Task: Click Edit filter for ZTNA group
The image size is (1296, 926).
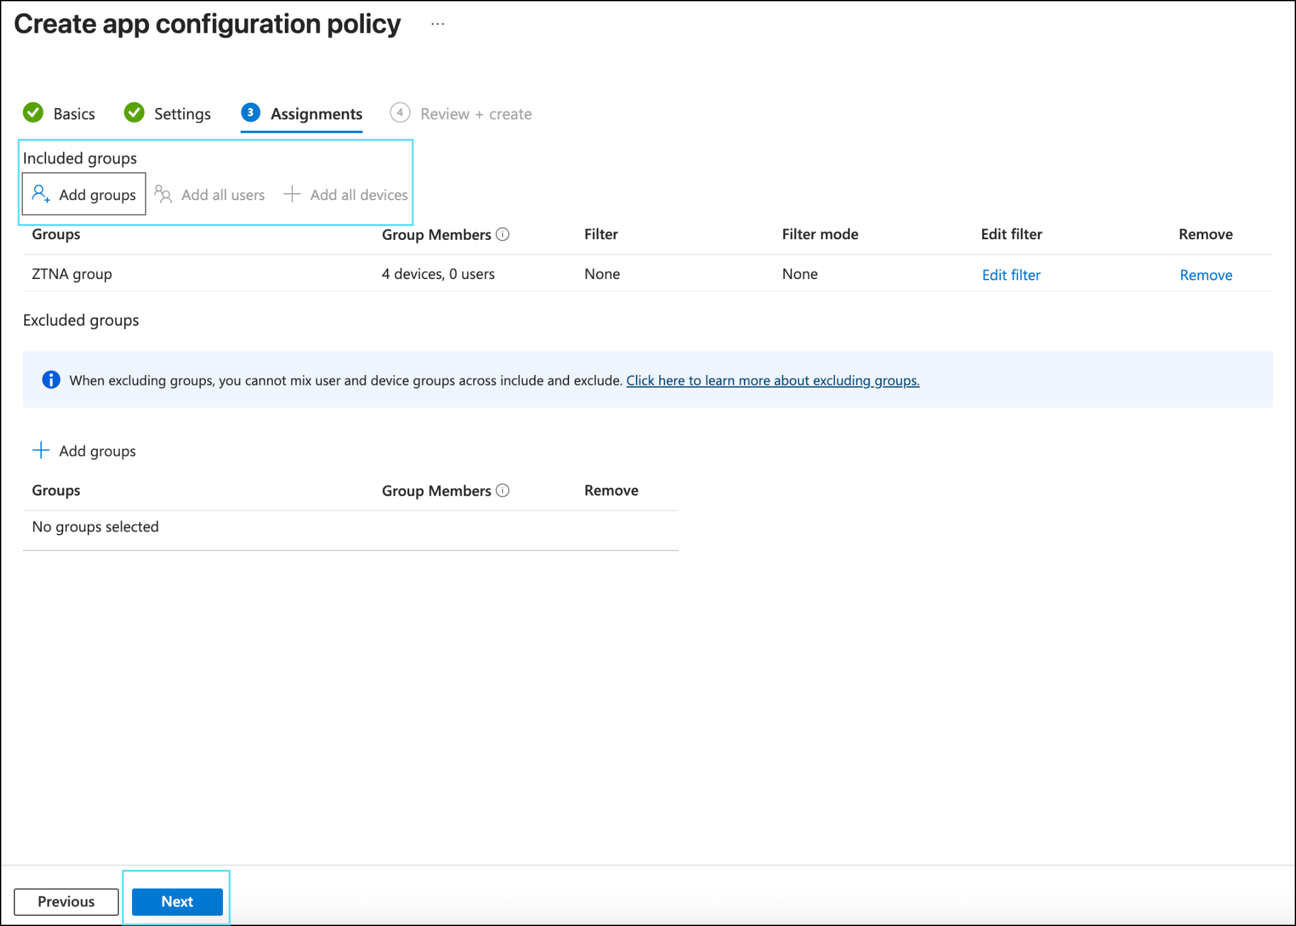Action: coord(1011,275)
